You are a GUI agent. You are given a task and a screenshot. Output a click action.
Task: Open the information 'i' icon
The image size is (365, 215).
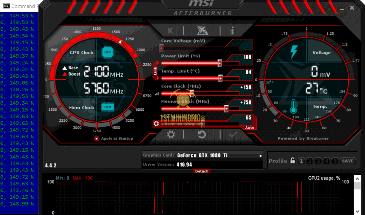[232, 31]
